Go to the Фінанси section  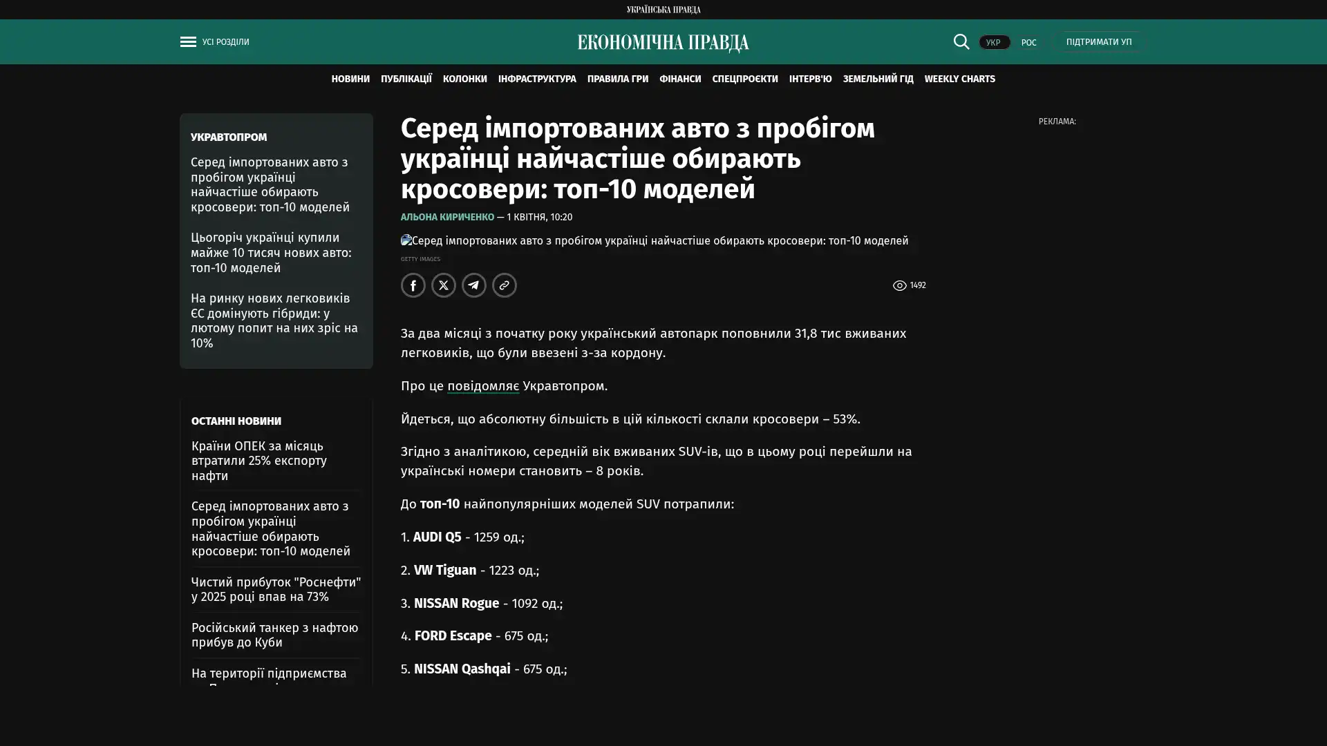(x=679, y=79)
